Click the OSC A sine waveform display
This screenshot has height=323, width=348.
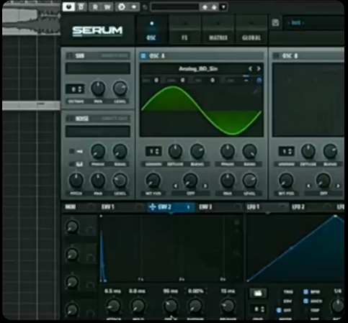pyautogui.click(x=201, y=110)
